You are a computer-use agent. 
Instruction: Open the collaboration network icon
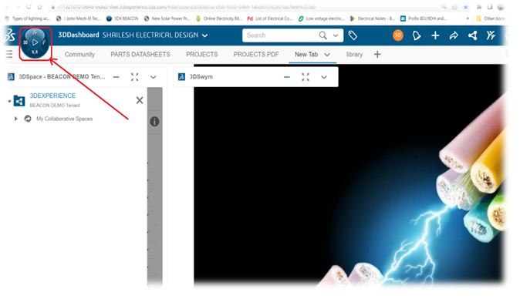[x=473, y=35]
